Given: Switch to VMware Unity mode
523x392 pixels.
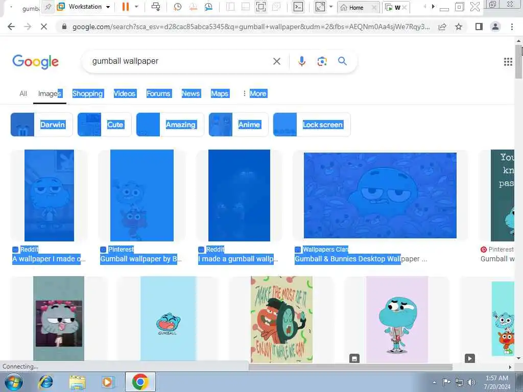Looking at the screenshot, I should (276, 7).
